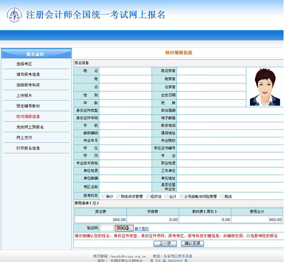Open 各省考区联系信息 link in footer
The image size is (284, 262).
[x=177, y=256]
